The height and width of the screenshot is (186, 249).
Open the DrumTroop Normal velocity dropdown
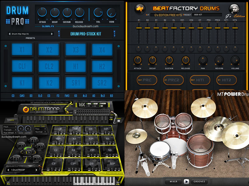tap(40, 132)
